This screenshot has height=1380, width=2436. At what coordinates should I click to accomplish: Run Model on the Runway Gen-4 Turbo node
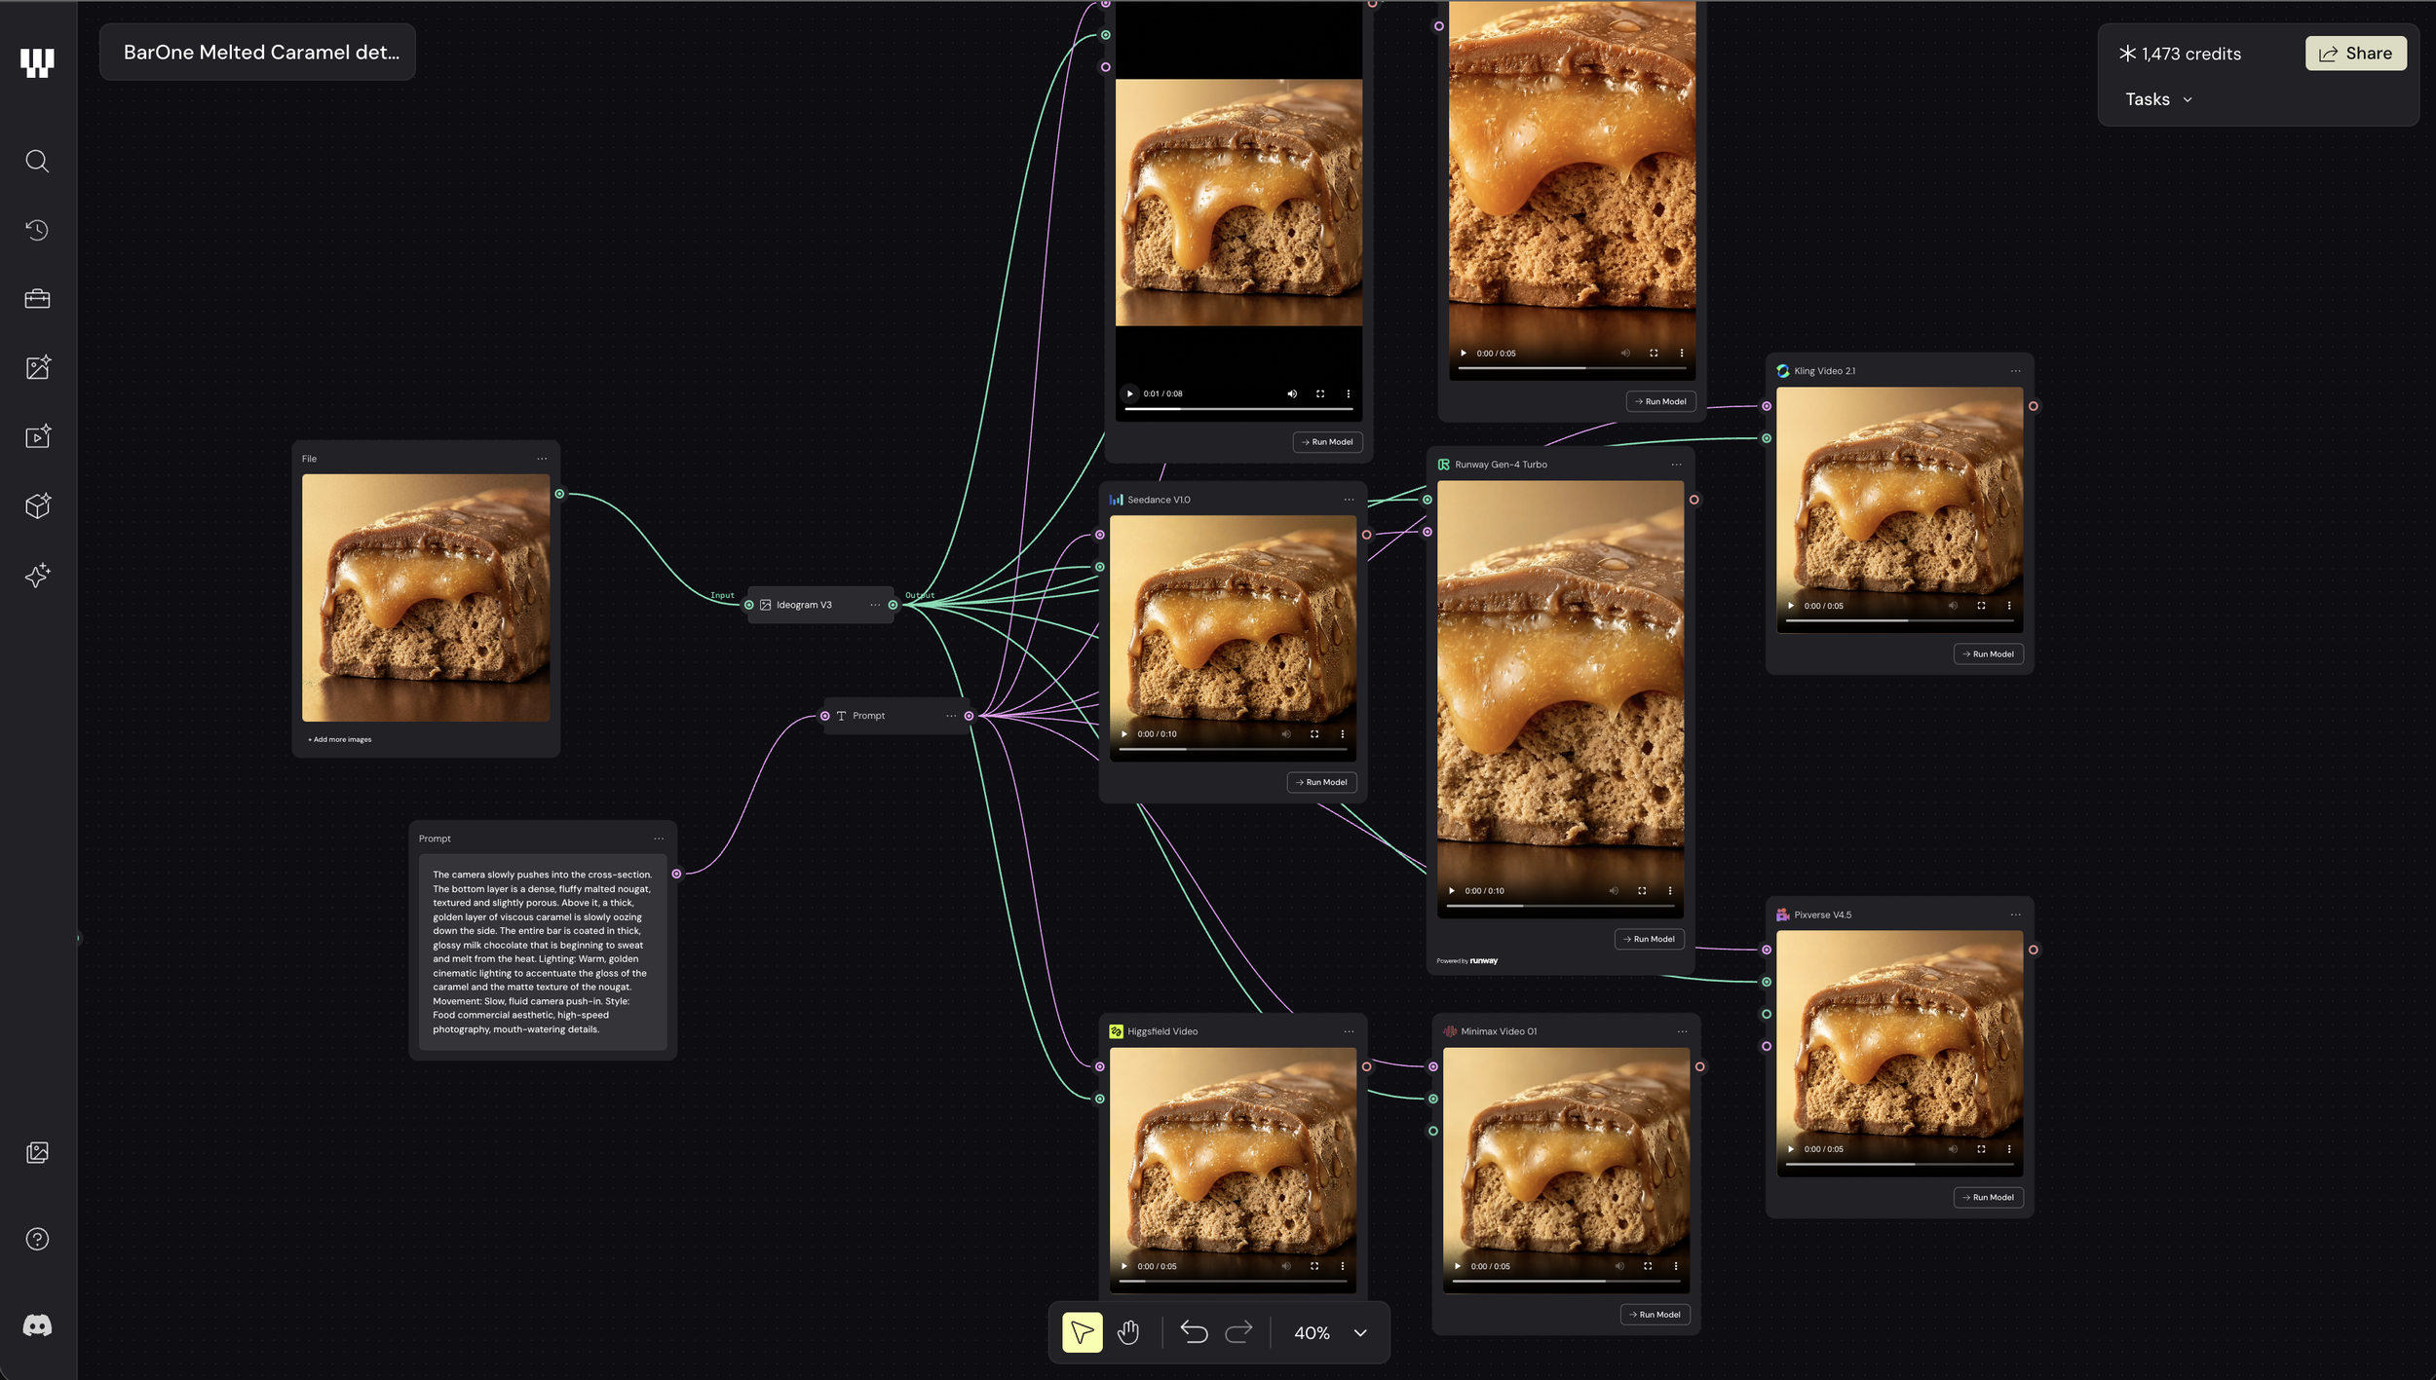pyautogui.click(x=1649, y=939)
